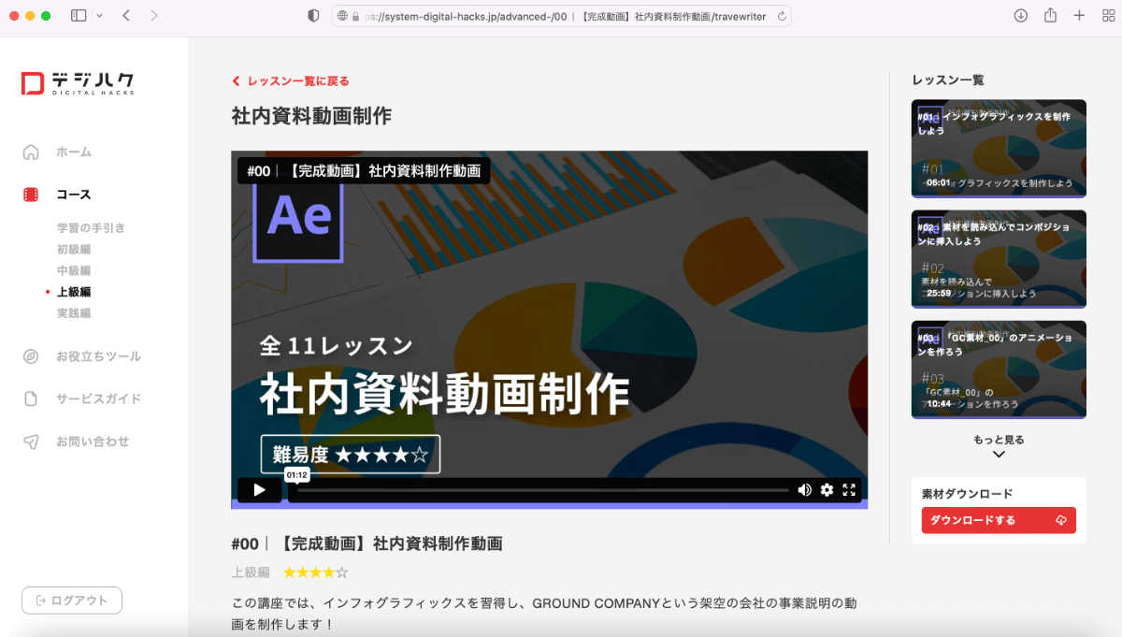Enter fullscreen mode on the video
Image resolution: width=1122 pixels, height=637 pixels.
[848, 489]
